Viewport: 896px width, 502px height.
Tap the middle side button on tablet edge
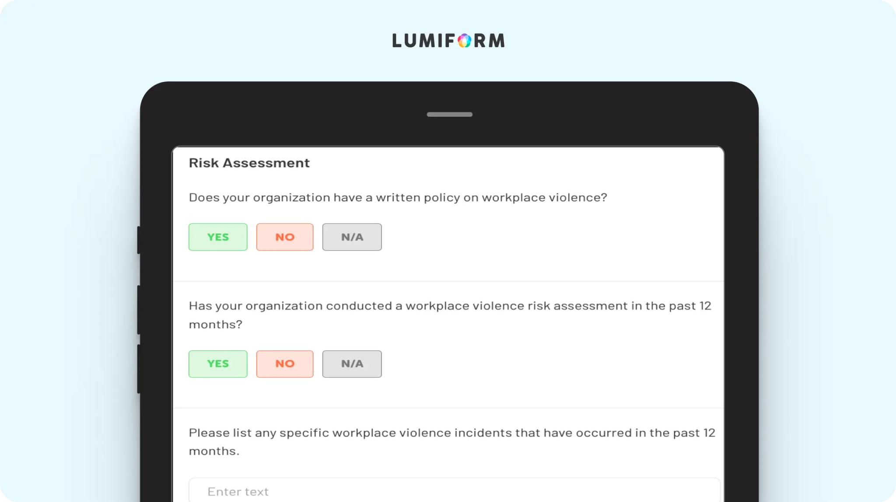(x=139, y=310)
